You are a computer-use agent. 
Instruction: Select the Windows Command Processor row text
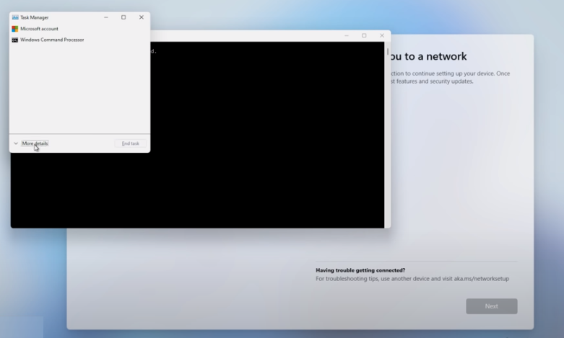tap(52, 40)
